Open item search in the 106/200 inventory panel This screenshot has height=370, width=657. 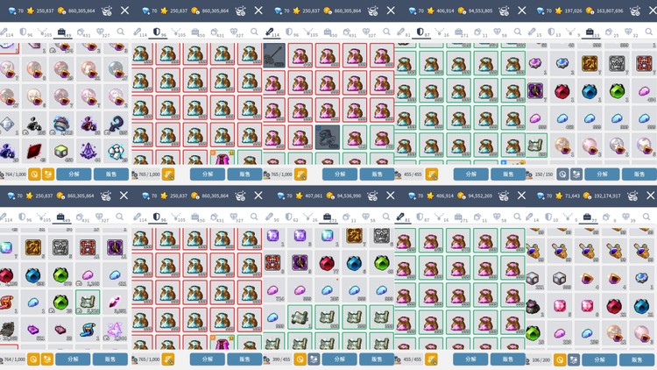pyautogui.click(x=648, y=217)
